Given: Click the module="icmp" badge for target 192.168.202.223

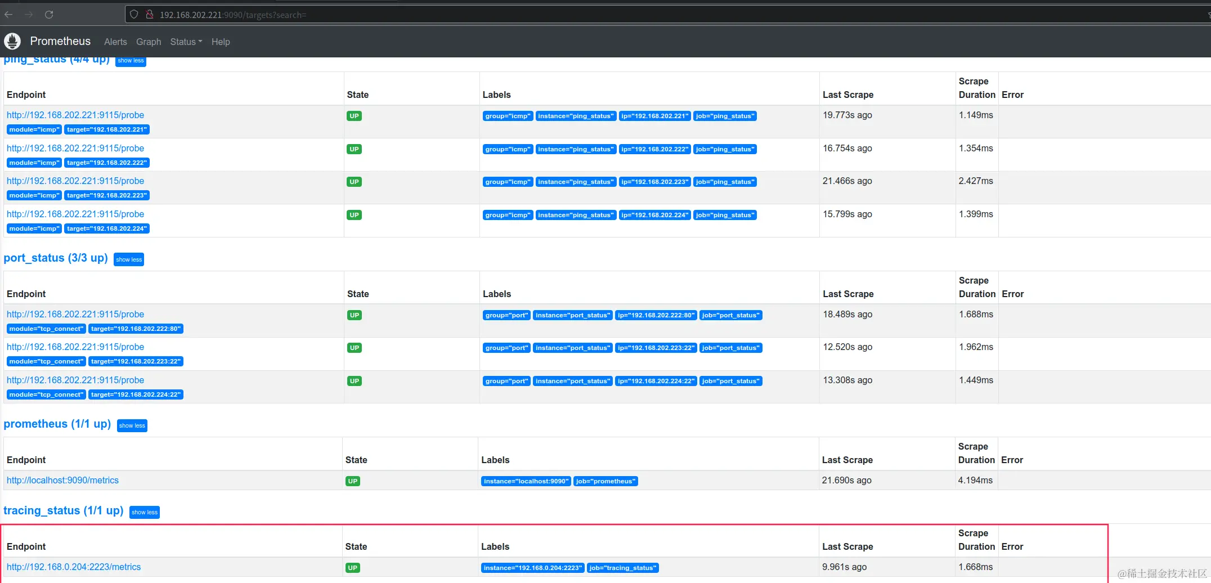Looking at the screenshot, I should (x=34, y=195).
